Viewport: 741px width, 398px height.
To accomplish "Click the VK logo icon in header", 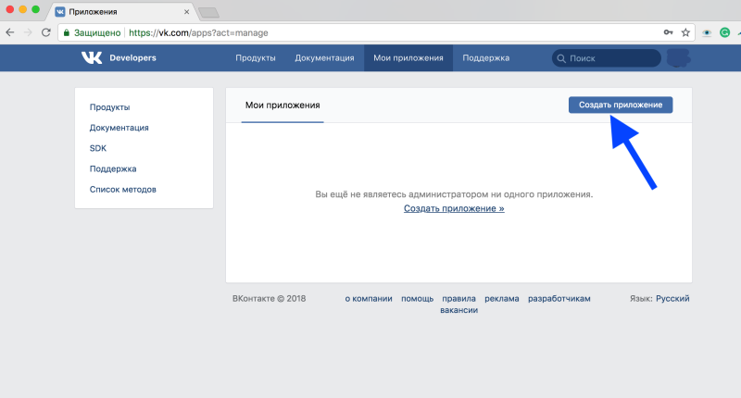I will pos(92,57).
